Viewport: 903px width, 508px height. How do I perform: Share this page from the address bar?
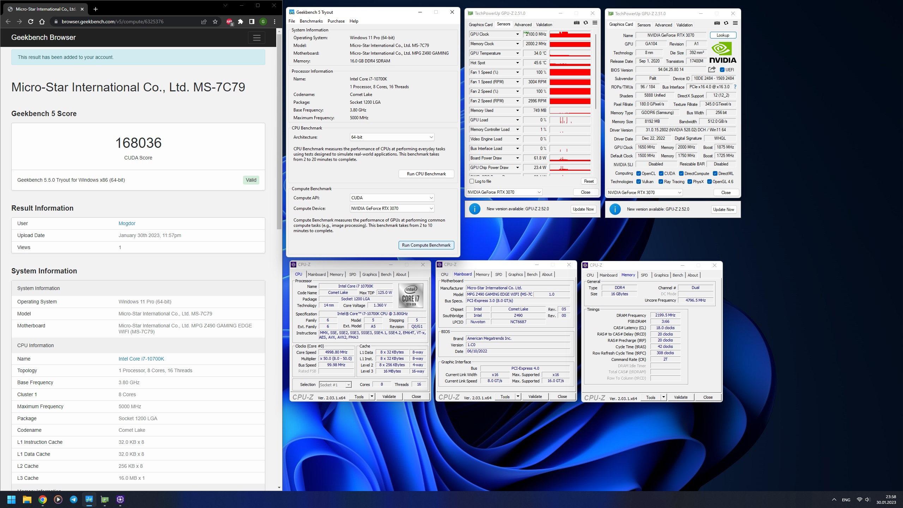coord(204,22)
